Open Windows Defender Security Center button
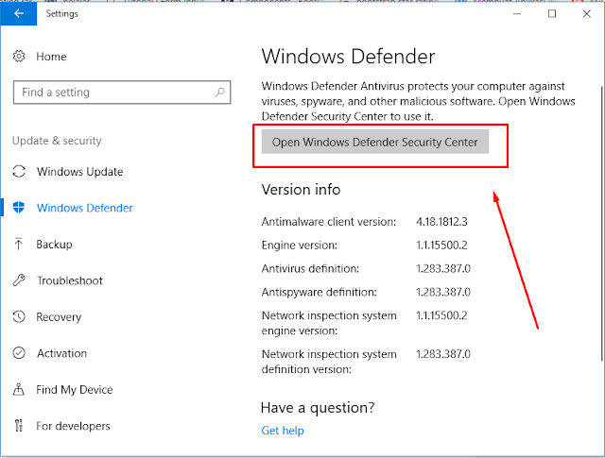605x458 pixels. click(x=375, y=142)
